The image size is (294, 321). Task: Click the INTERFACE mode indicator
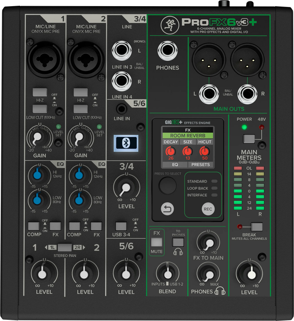tap(214, 195)
